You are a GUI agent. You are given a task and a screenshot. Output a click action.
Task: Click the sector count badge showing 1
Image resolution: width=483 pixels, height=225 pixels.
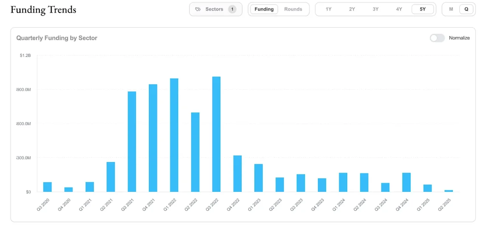click(x=232, y=9)
